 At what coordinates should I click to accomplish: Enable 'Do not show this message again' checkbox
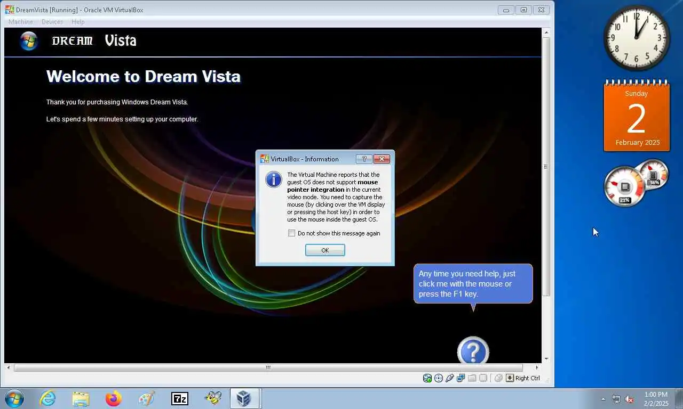tap(291, 233)
